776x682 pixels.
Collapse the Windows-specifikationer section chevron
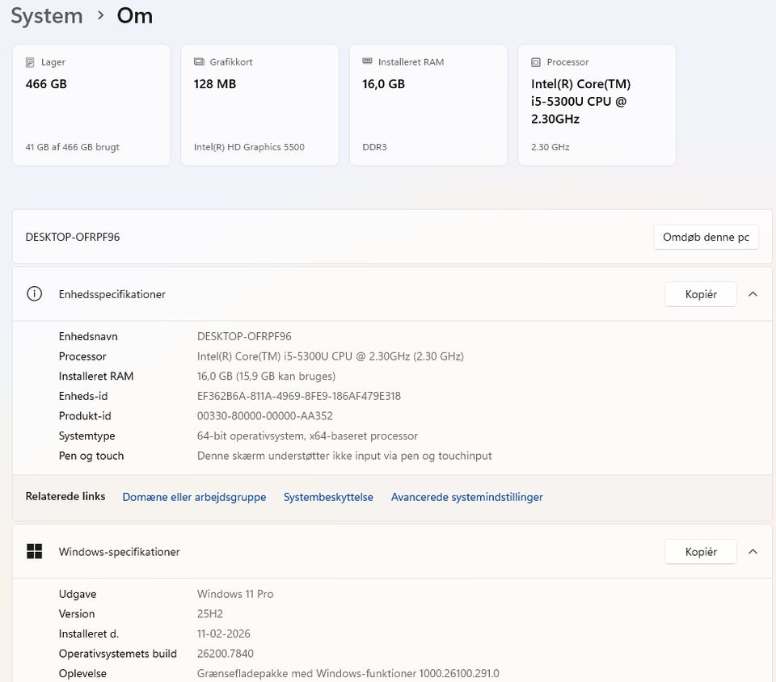(753, 552)
